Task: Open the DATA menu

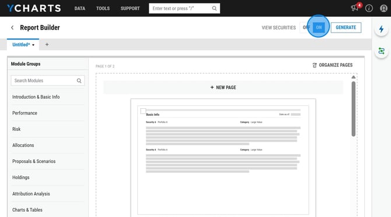Action: (80, 8)
